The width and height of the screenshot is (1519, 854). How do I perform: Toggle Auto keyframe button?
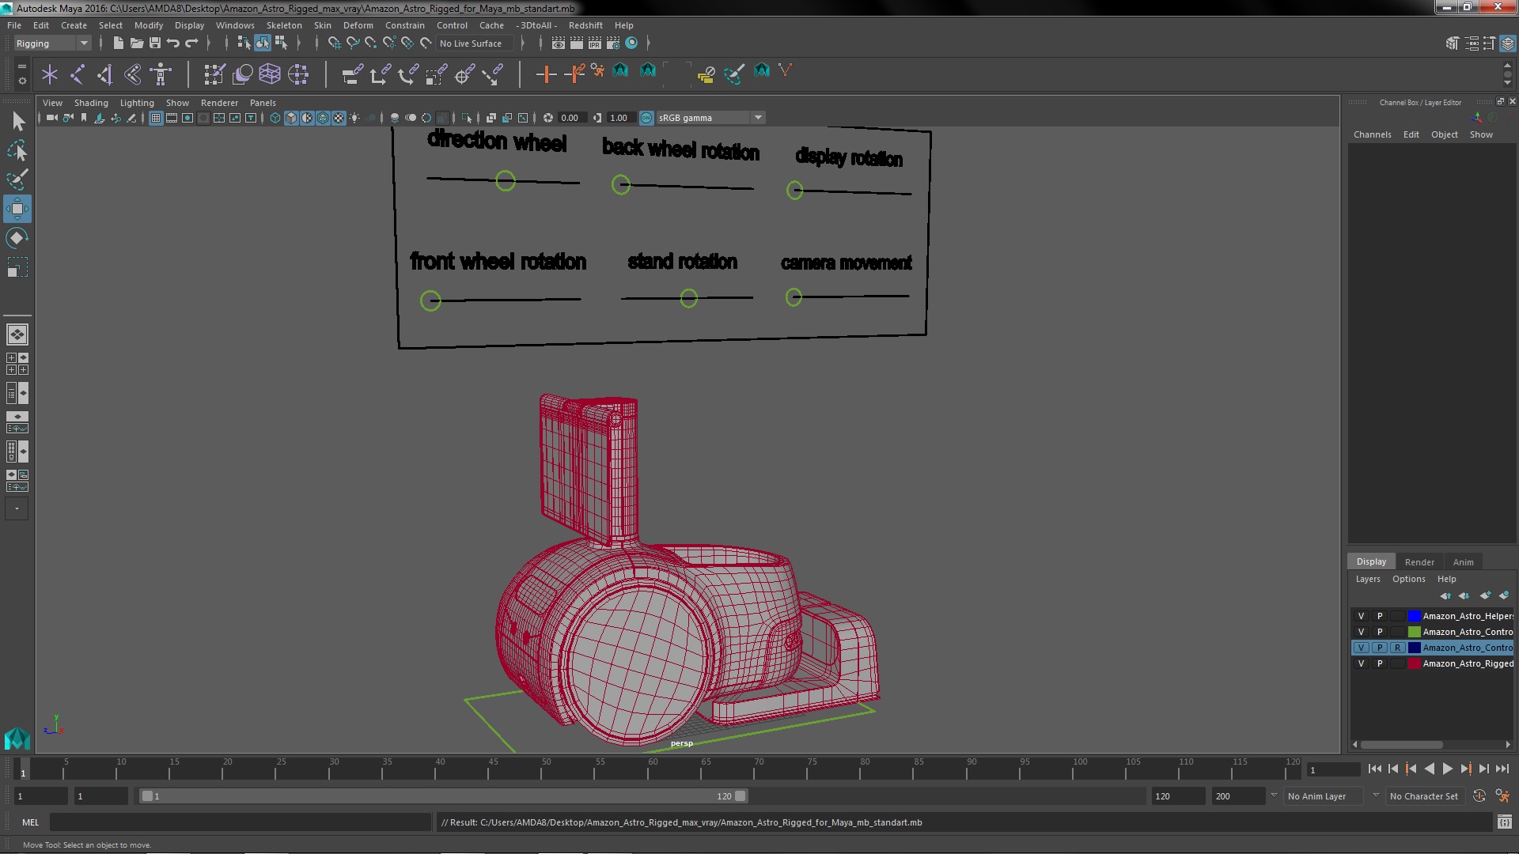(x=1479, y=796)
